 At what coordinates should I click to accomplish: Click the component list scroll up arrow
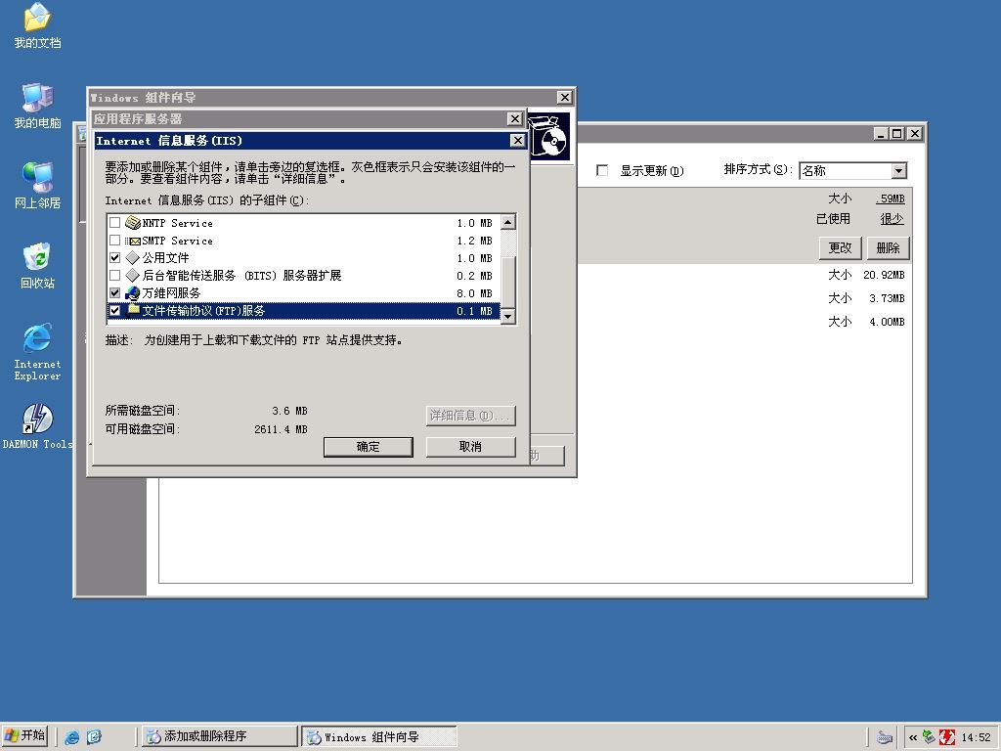click(x=508, y=222)
